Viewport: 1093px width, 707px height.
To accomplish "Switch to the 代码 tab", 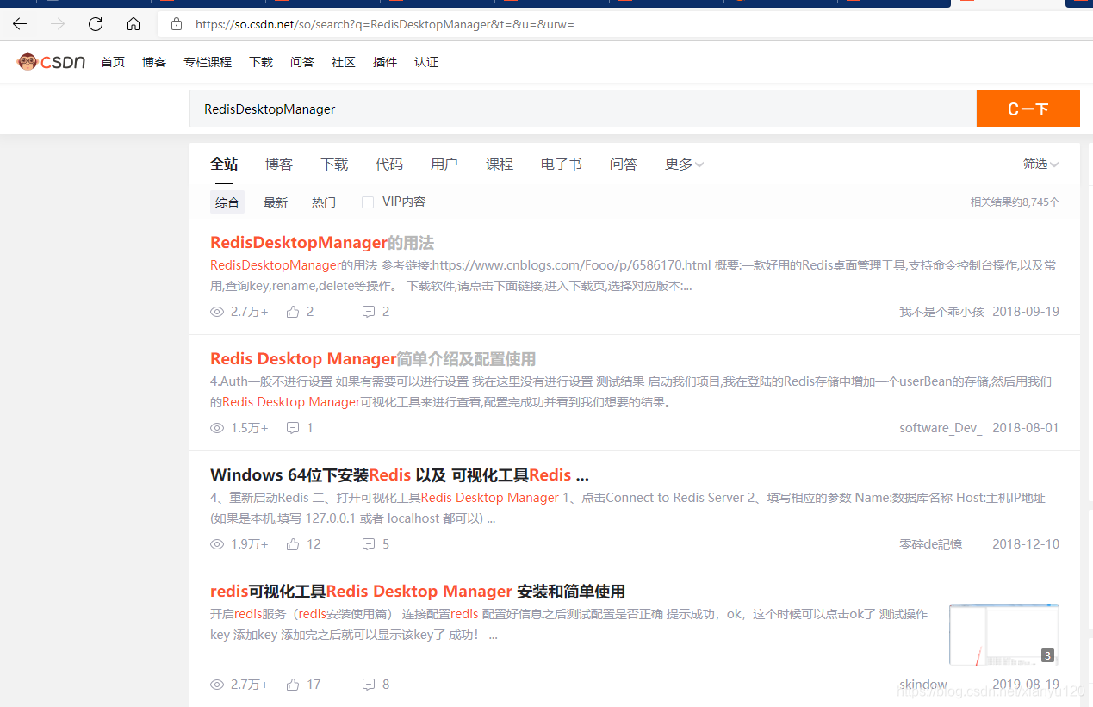I will (389, 164).
